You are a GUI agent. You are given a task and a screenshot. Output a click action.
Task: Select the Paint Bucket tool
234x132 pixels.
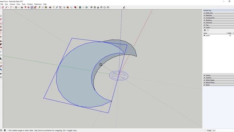(46, 7)
